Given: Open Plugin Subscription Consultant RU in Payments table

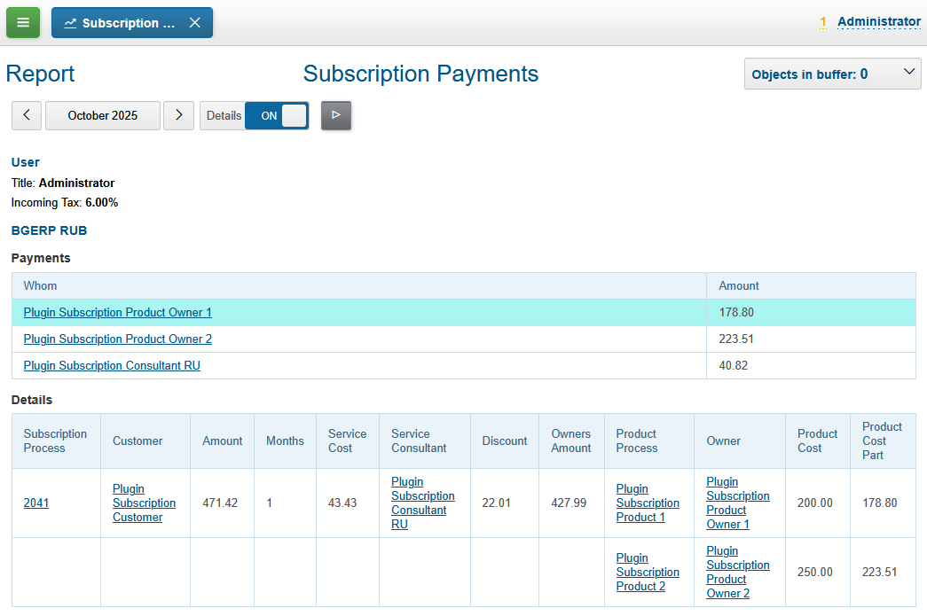Looking at the screenshot, I should pyautogui.click(x=111, y=365).
